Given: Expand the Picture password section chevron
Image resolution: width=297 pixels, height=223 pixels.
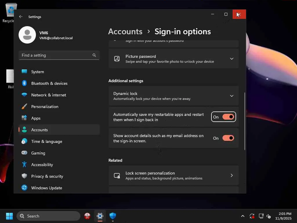Looking at the screenshot, I should pyautogui.click(x=231, y=59).
